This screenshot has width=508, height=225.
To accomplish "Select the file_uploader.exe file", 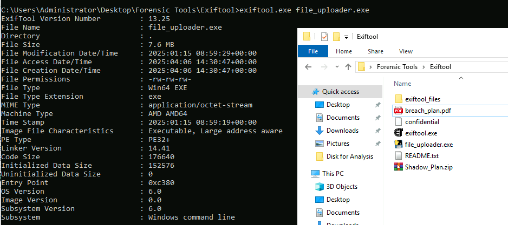I will [428, 144].
